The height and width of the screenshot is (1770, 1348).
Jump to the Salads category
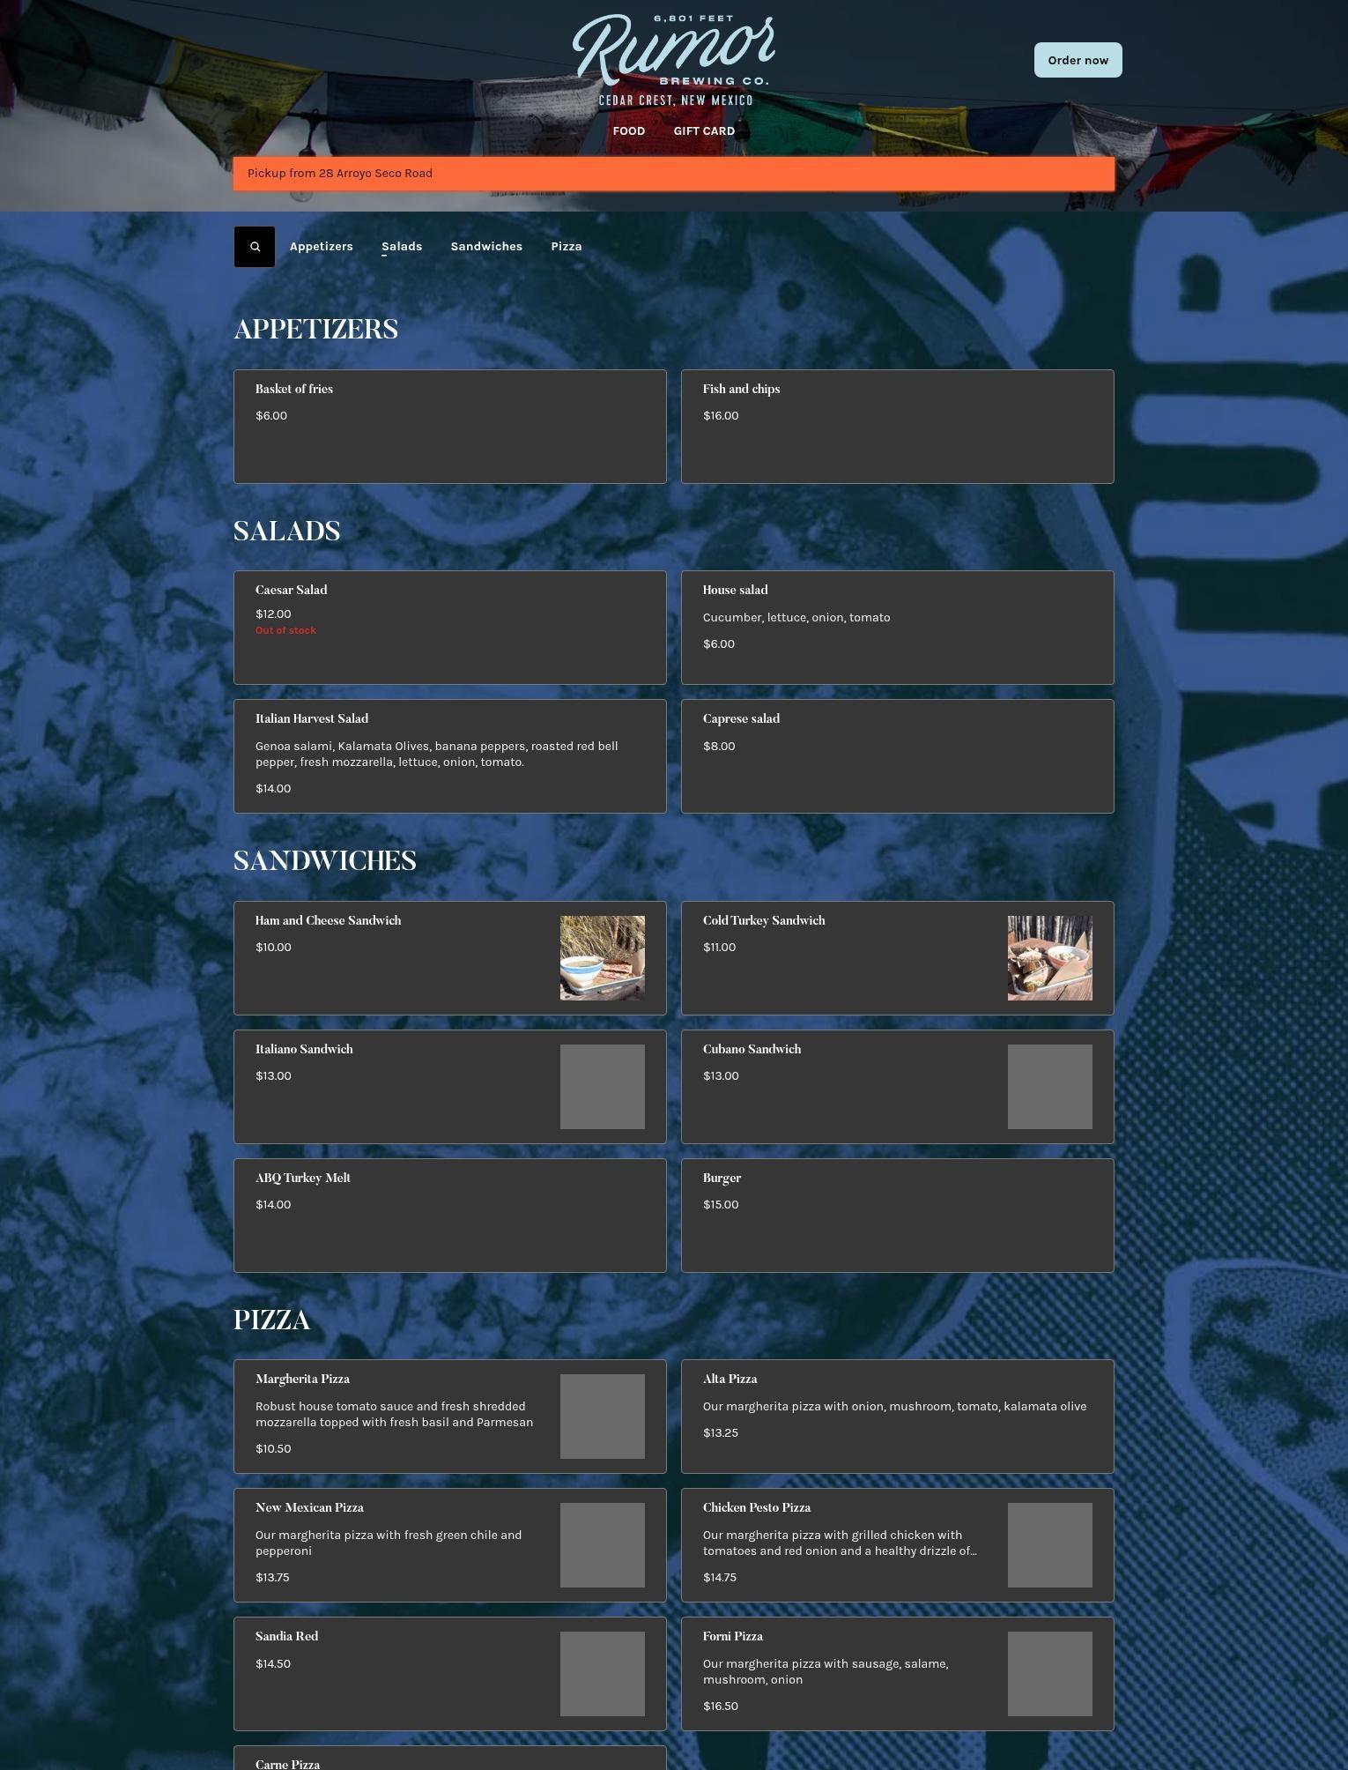tap(402, 247)
